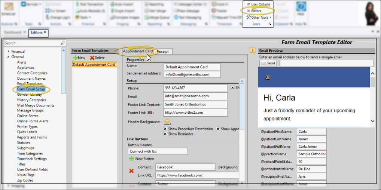This screenshot has width=381, height=190.
Task: Switch to the Receipt tab
Action: [163, 51]
